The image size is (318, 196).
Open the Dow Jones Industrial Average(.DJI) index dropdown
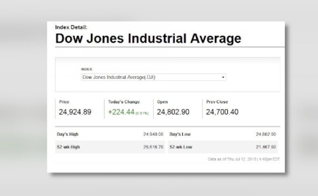pos(153,77)
